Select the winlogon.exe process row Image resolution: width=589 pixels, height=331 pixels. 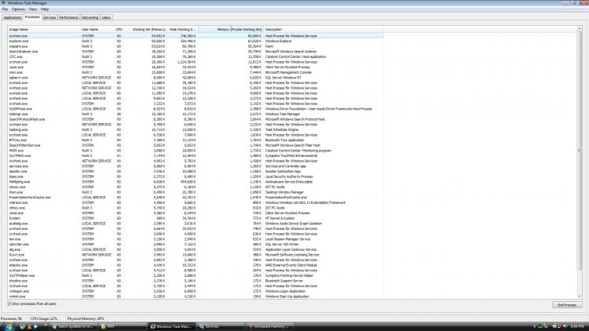tap(196, 291)
